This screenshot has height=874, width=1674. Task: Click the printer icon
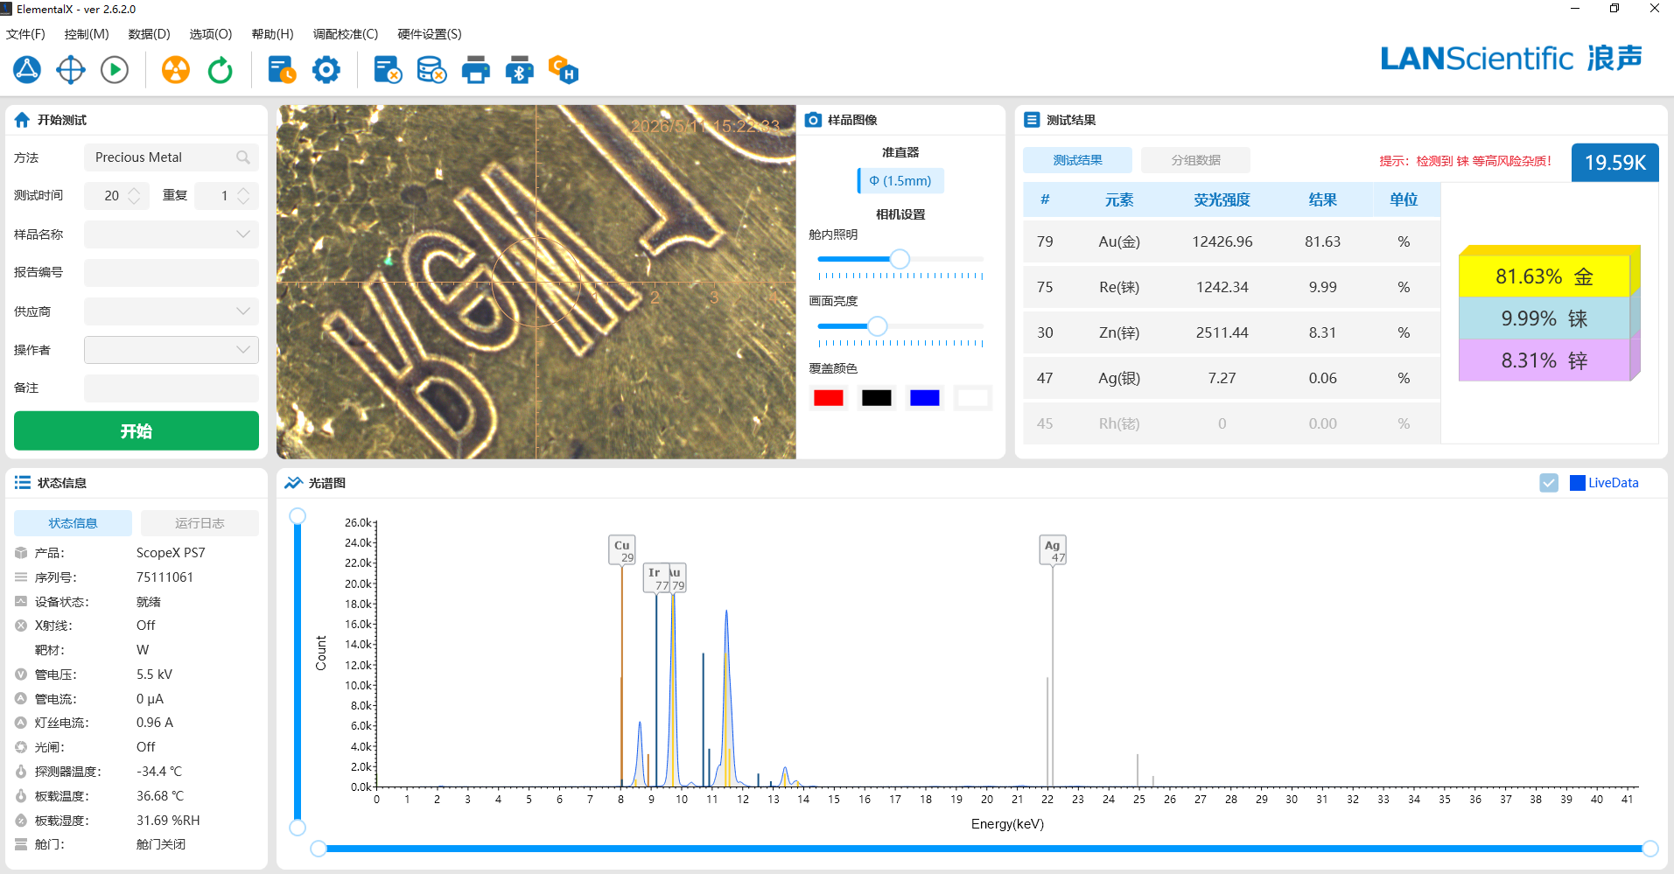476,70
